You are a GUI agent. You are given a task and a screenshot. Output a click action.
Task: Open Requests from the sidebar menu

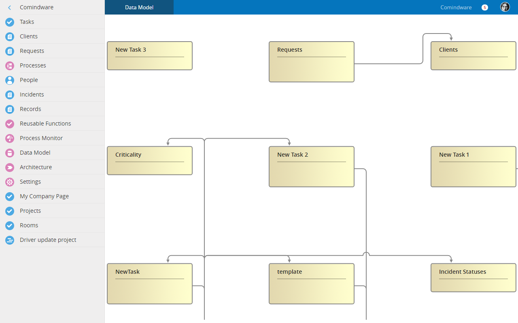pos(52,51)
